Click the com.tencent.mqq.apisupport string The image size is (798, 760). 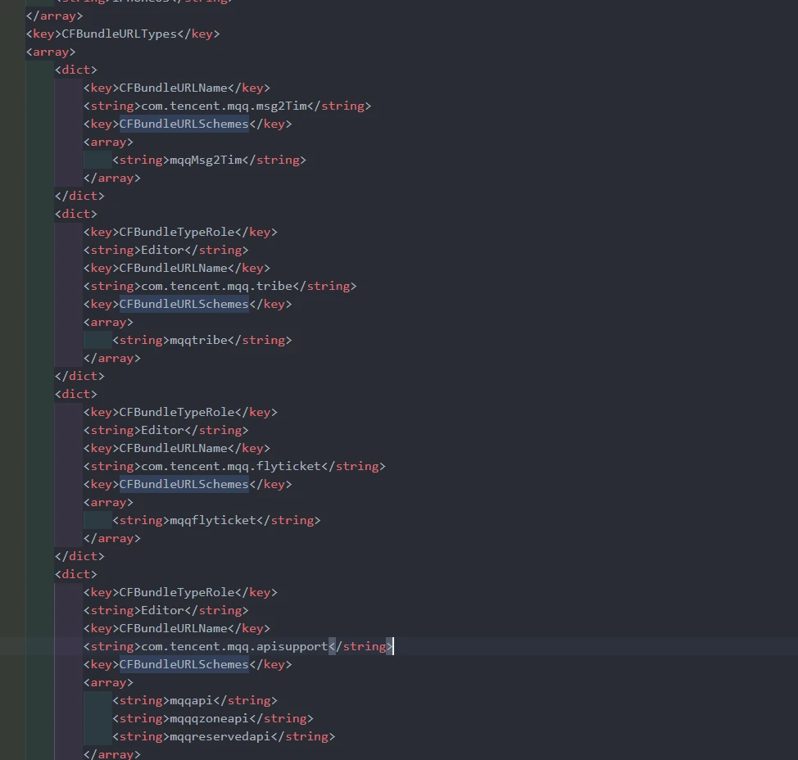tap(234, 646)
